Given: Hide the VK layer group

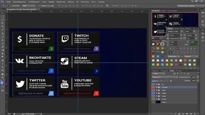Looking at the screenshot, I should (x=153, y=84).
